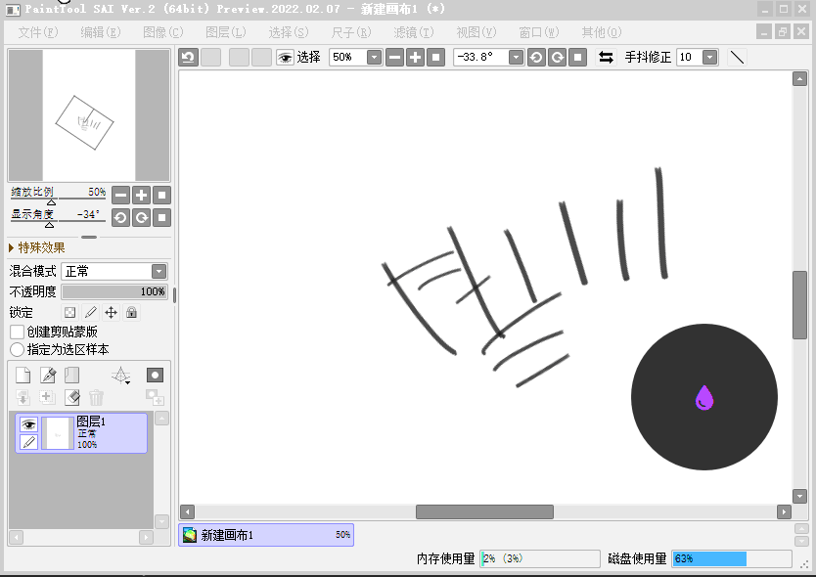This screenshot has width=816, height=577.
Task: Select the 图层1 layer thumbnail
Action: tap(58, 433)
